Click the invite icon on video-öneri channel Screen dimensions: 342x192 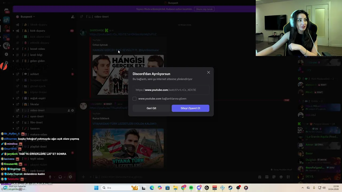(69, 110)
